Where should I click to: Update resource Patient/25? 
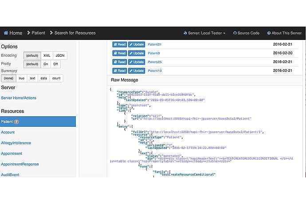(x=137, y=62)
